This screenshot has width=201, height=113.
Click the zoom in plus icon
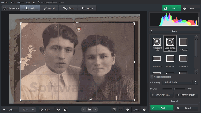point(144,110)
